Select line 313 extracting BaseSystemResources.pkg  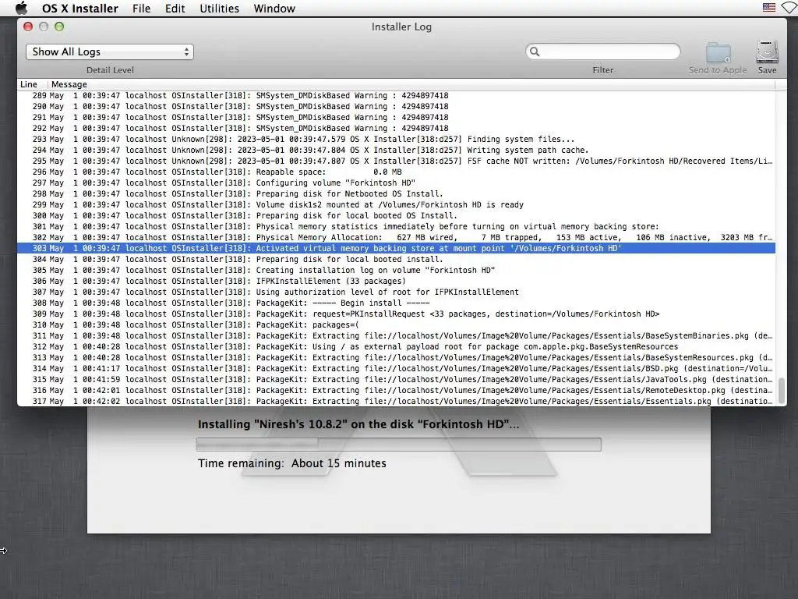(x=396, y=357)
